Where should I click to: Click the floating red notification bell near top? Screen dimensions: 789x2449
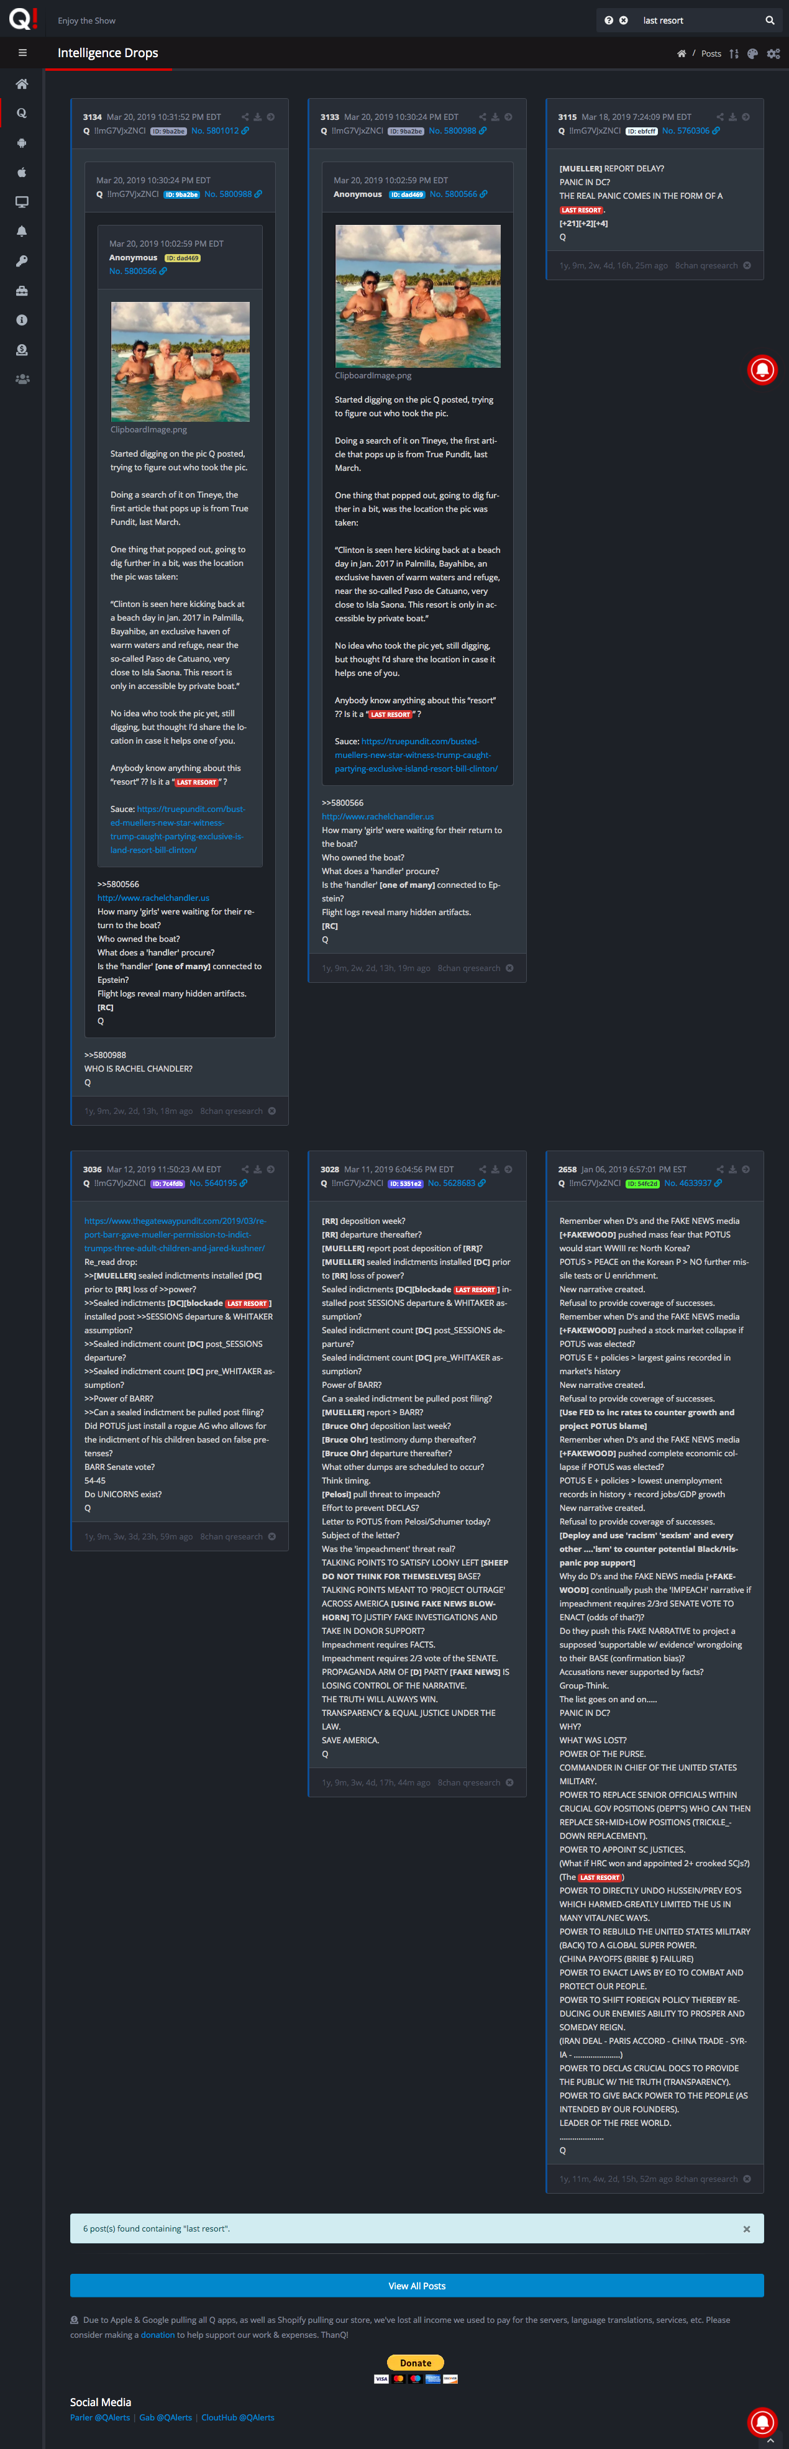click(762, 370)
